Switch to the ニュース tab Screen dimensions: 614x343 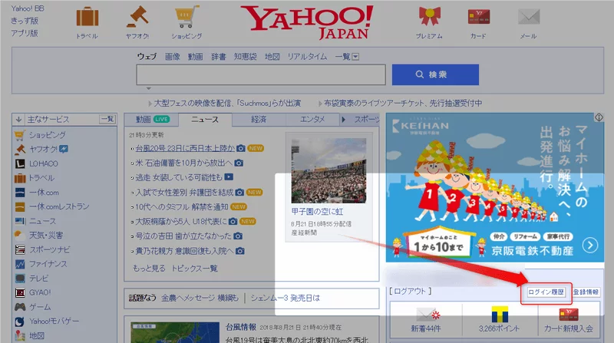205,120
